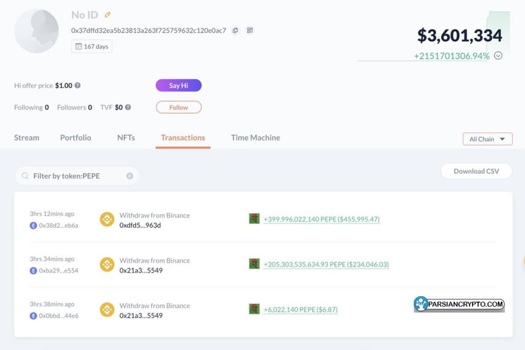Open the Time Machine tab
Image resolution: width=525 pixels, height=350 pixels.
click(x=255, y=137)
